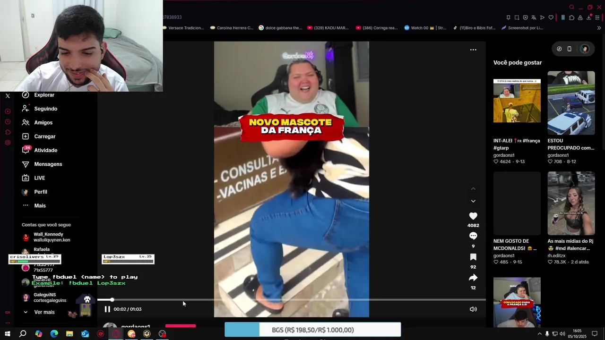Open Outlook from taskbar
The image size is (605, 340).
(85, 334)
